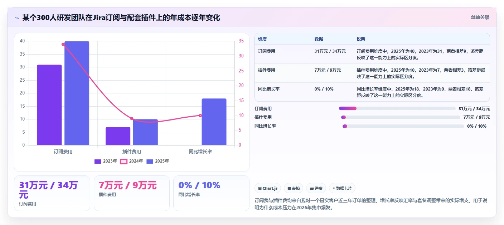This screenshot has height=225, width=504.
Task: Click table cell 31万元 / 34万元
Action: tap(330, 51)
